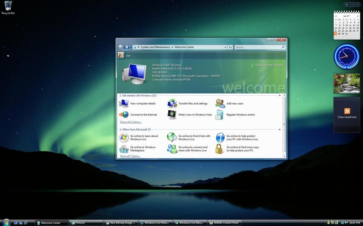The width and height of the screenshot is (363, 226).
Task: Open Go online to connect and share offer
Action: click(188, 149)
